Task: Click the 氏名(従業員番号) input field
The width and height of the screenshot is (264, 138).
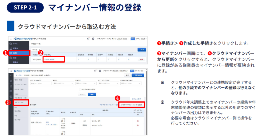Action: [x=40, y=83]
